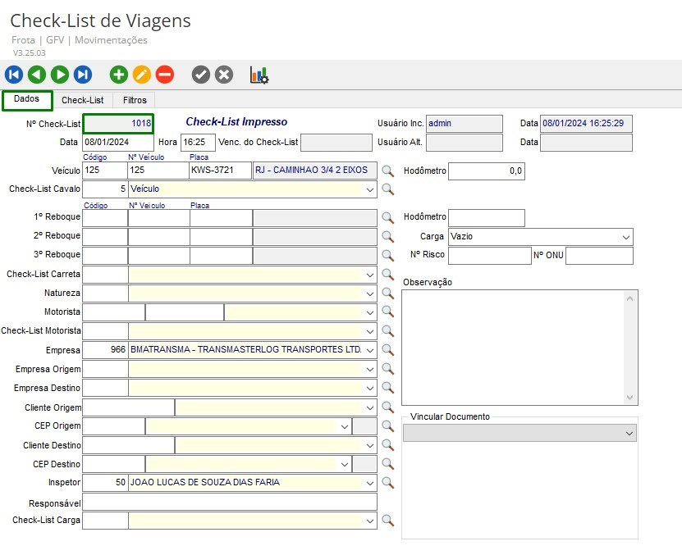Open the Motorista lookup magnifier

click(388, 312)
